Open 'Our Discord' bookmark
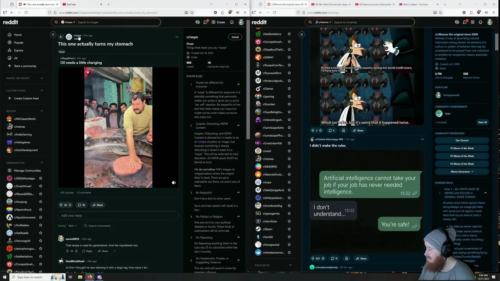The height and width of the screenshot is (281, 500). point(462,140)
